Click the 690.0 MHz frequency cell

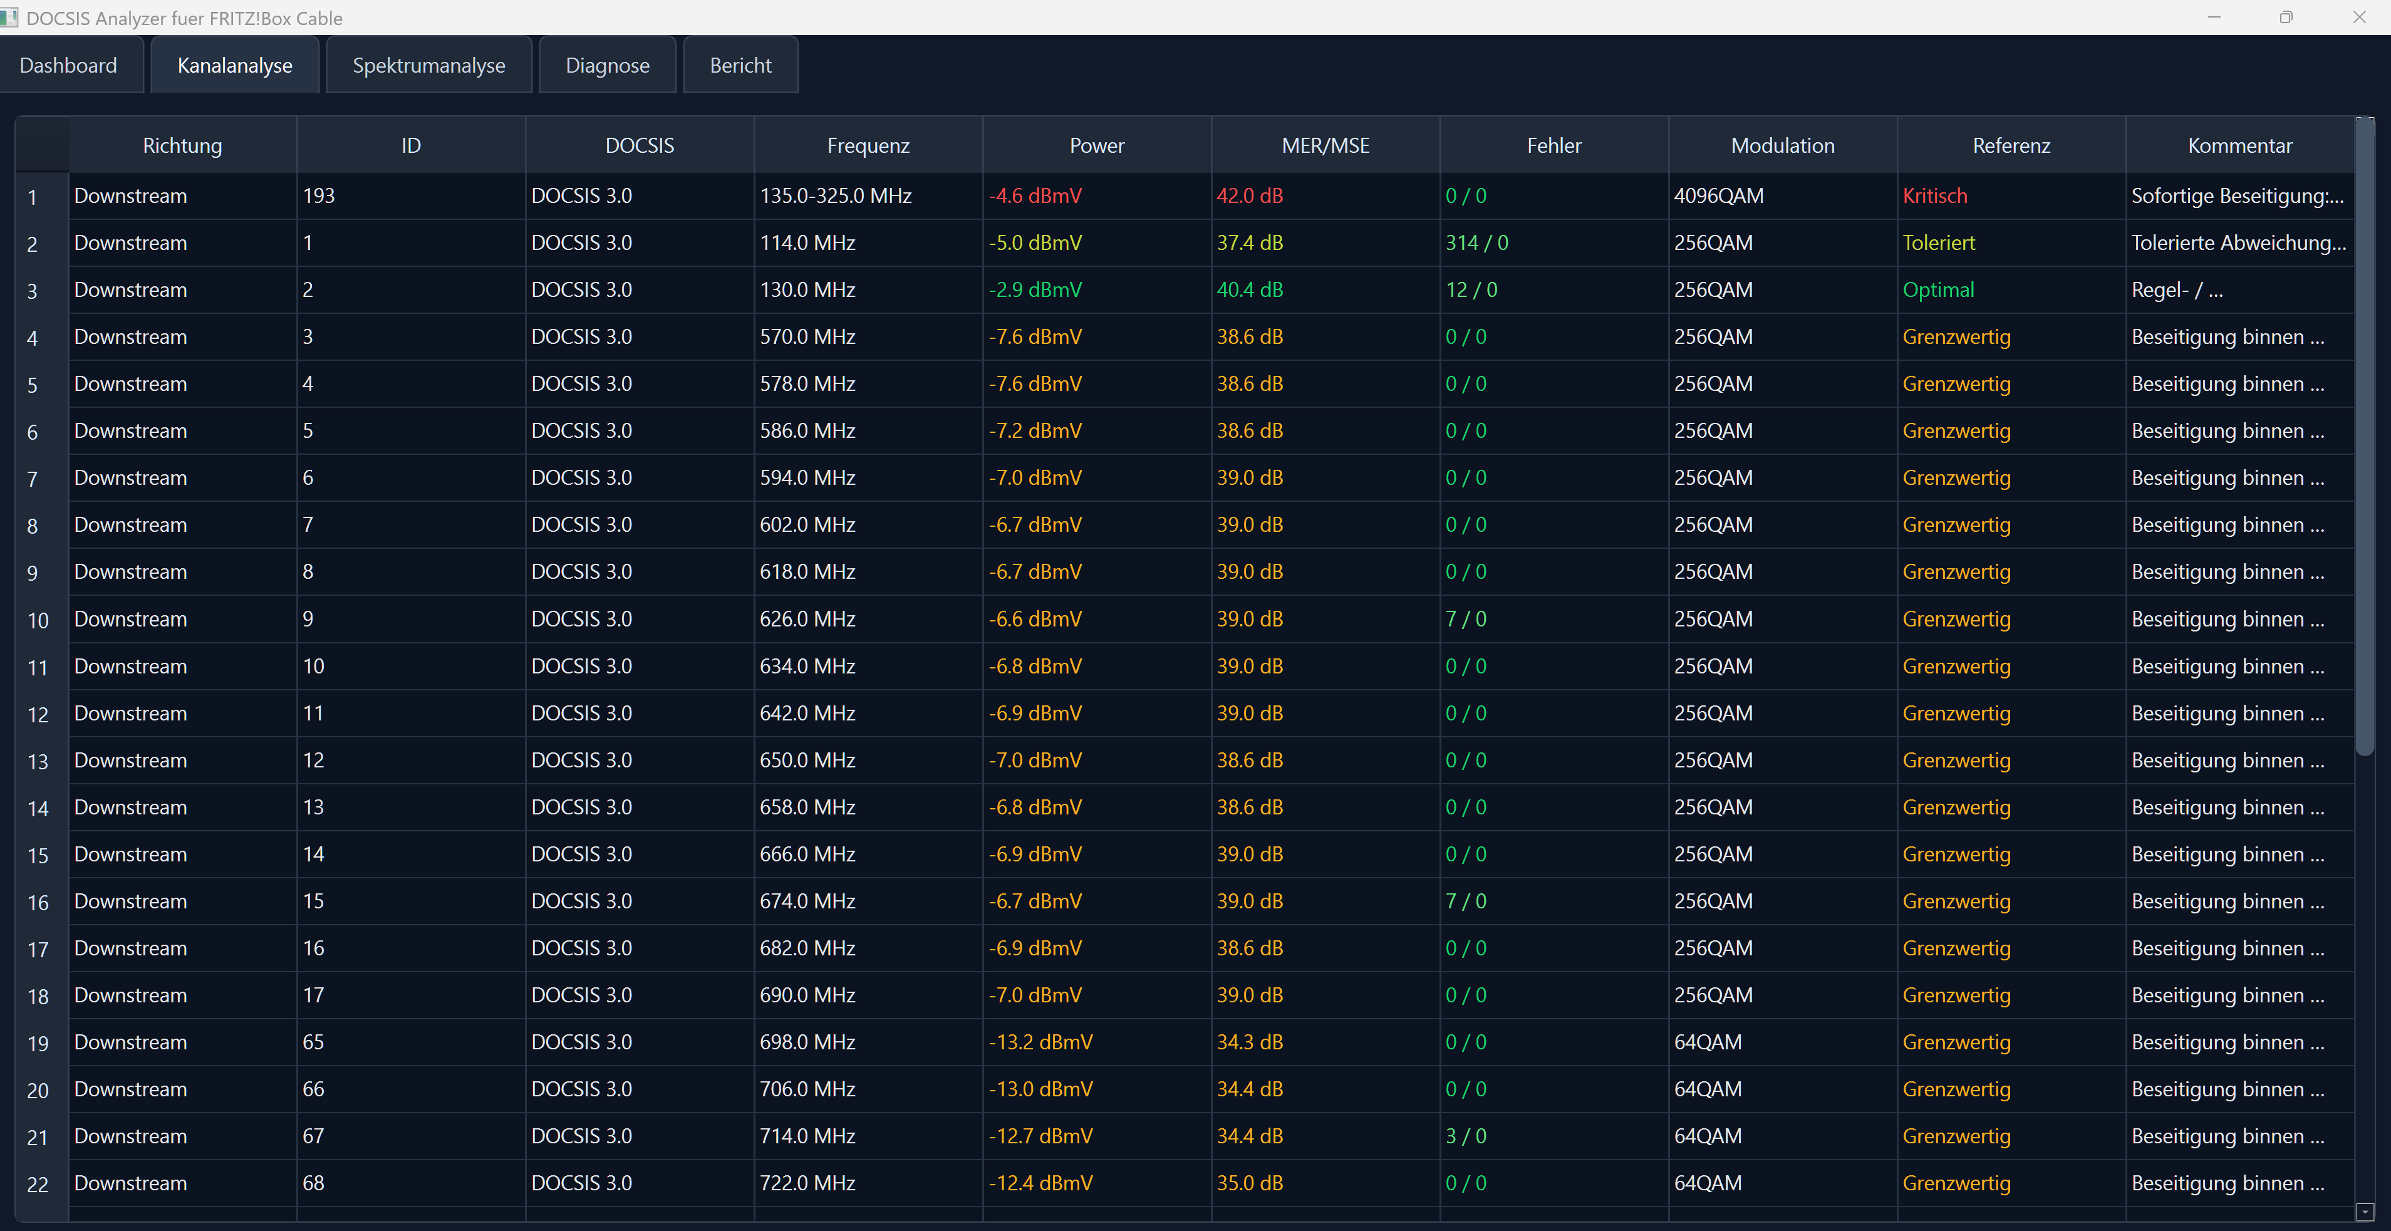pyautogui.click(x=869, y=995)
